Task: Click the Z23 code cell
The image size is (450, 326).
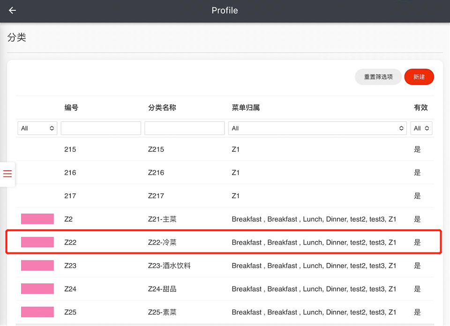Action: pyautogui.click(x=70, y=266)
